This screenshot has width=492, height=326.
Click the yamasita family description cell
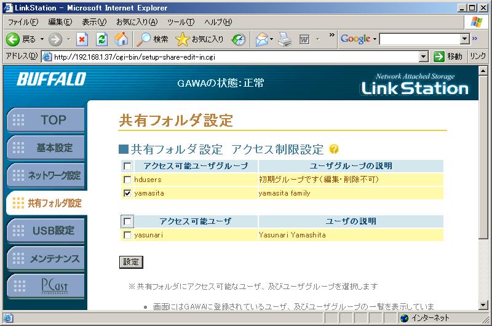click(351, 193)
